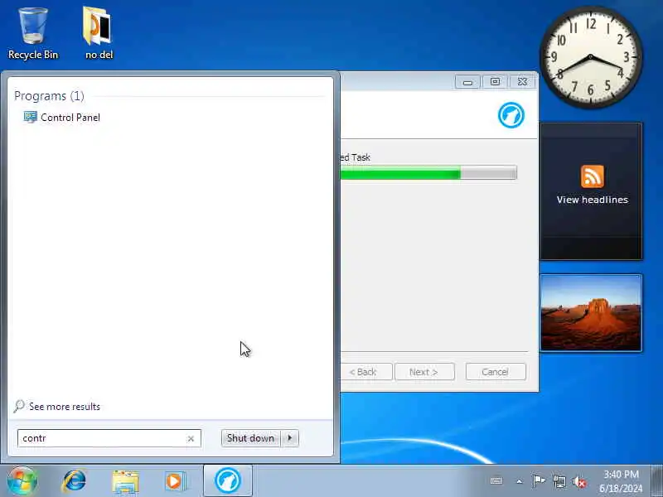This screenshot has width=663, height=497.
Task: Select the installer wolf icon on taskbar
Action: pyautogui.click(x=228, y=481)
